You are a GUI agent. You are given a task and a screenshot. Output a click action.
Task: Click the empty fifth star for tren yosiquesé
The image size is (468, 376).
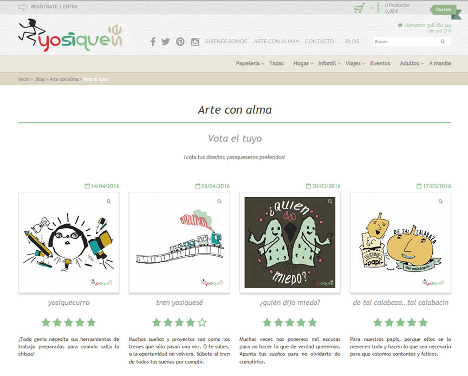200,321
